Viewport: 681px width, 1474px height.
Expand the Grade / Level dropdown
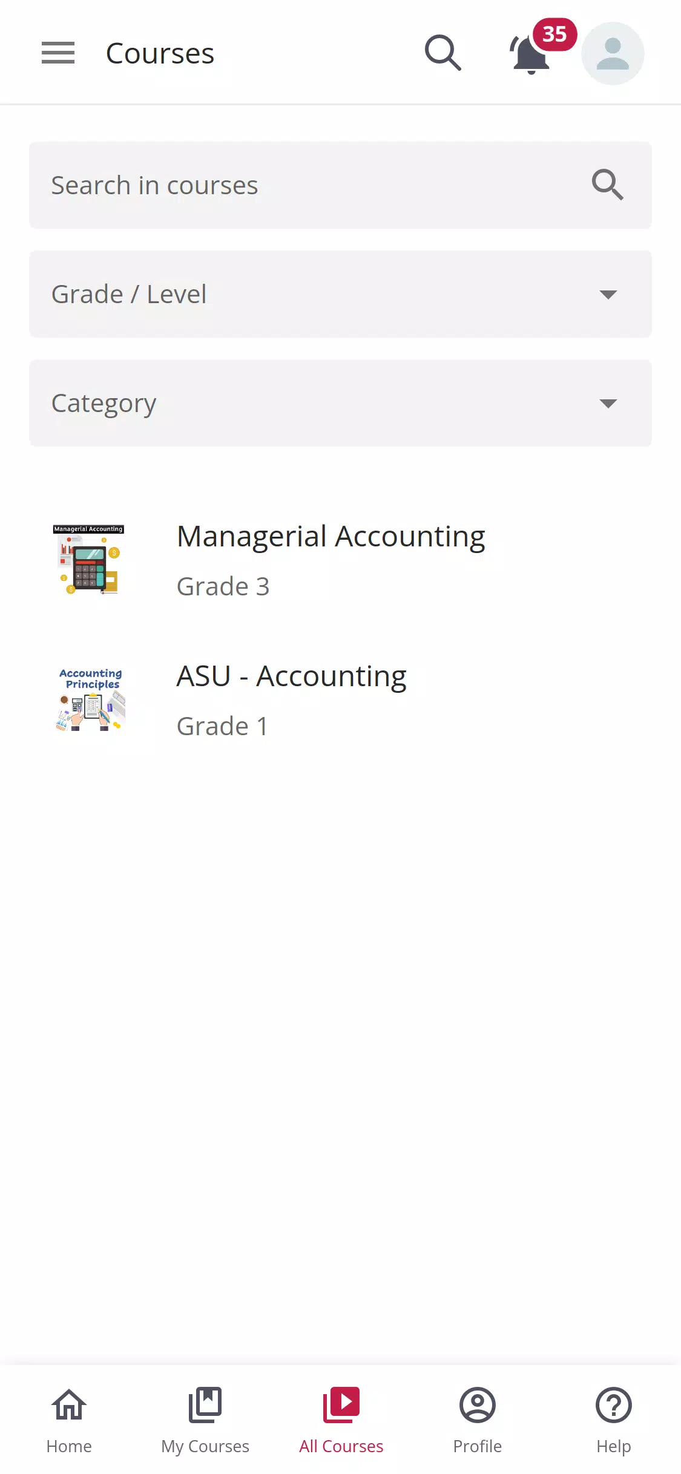click(340, 294)
